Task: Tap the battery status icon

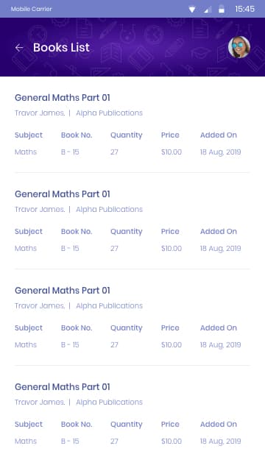Action: pyautogui.click(x=222, y=9)
